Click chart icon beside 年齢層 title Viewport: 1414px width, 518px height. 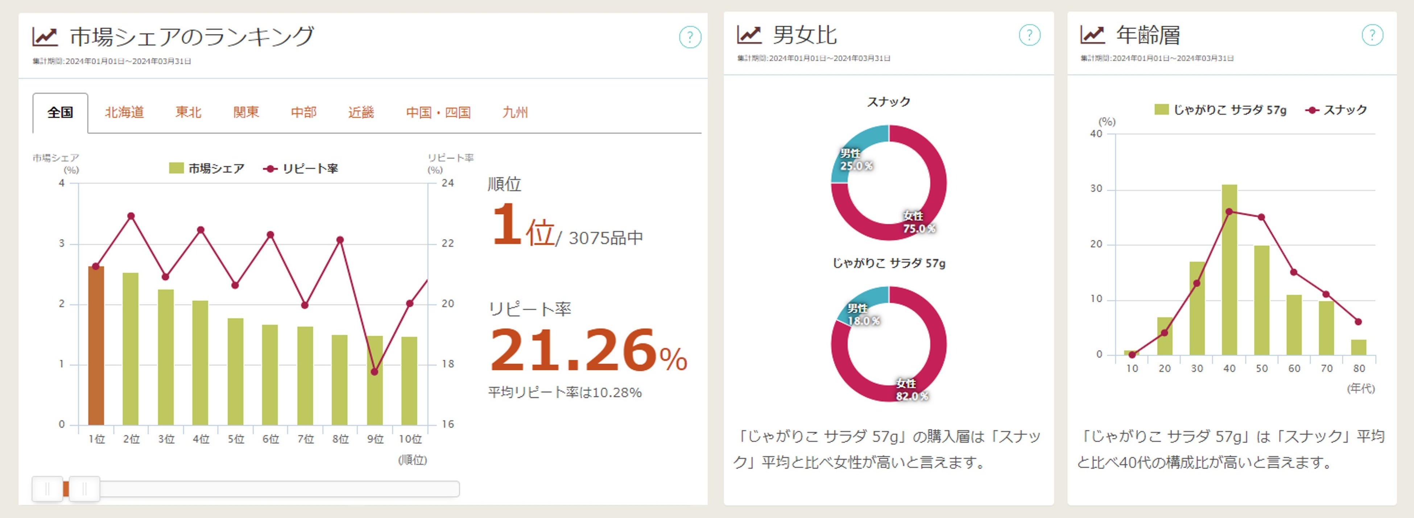(1092, 34)
